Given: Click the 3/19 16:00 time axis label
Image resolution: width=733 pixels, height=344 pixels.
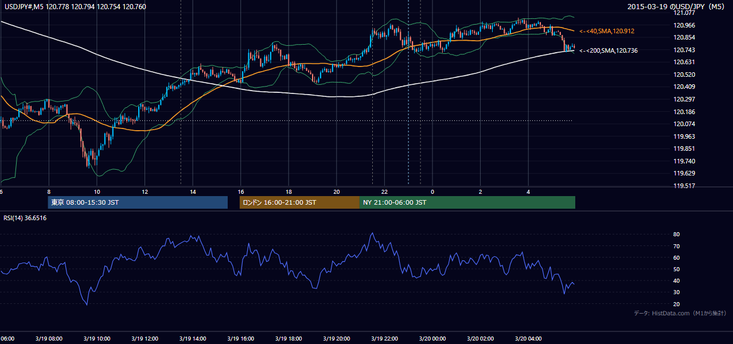Looking at the screenshot, I should (241, 339).
